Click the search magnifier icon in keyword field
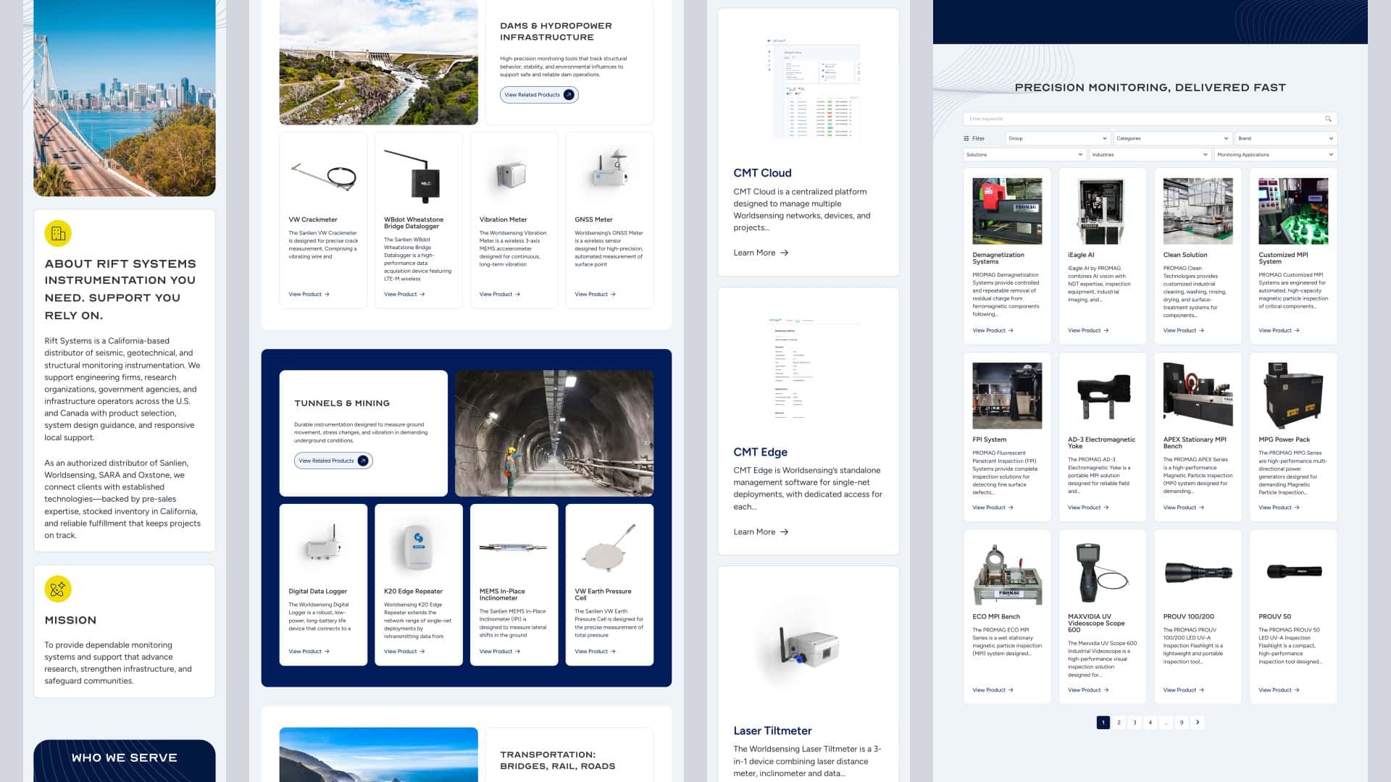 pyautogui.click(x=1328, y=119)
